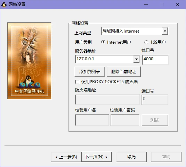Click the penguin icon in title bar
This screenshot has width=186, height=167.
coord(4,5)
